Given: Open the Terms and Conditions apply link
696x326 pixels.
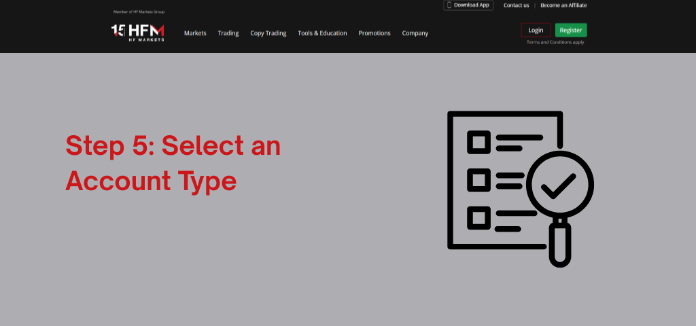Looking at the screenshot, I should click(555, 43).
